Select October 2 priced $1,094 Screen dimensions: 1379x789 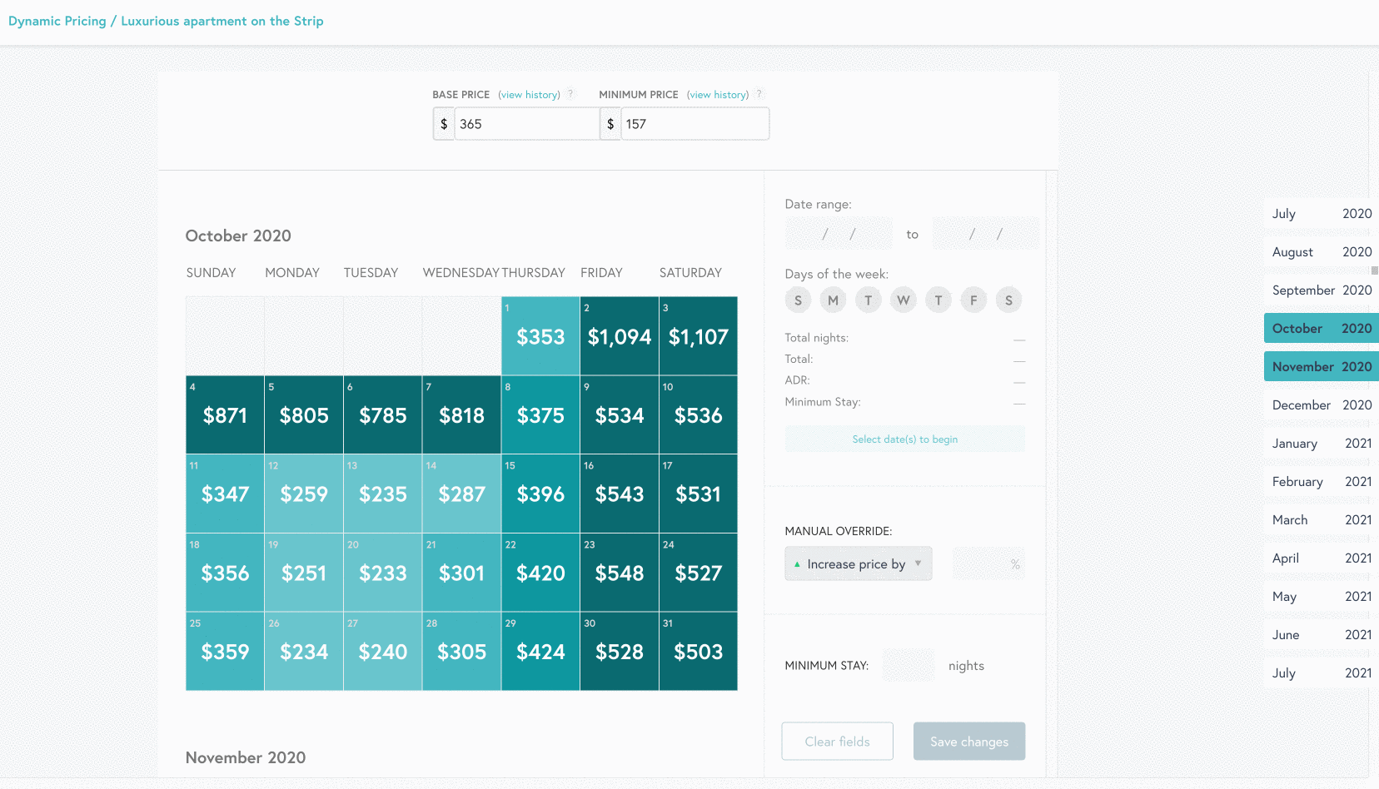(x=620, y=335)
